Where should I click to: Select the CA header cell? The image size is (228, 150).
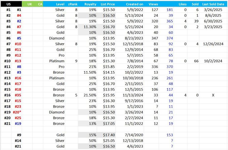(x=40, y=4)
